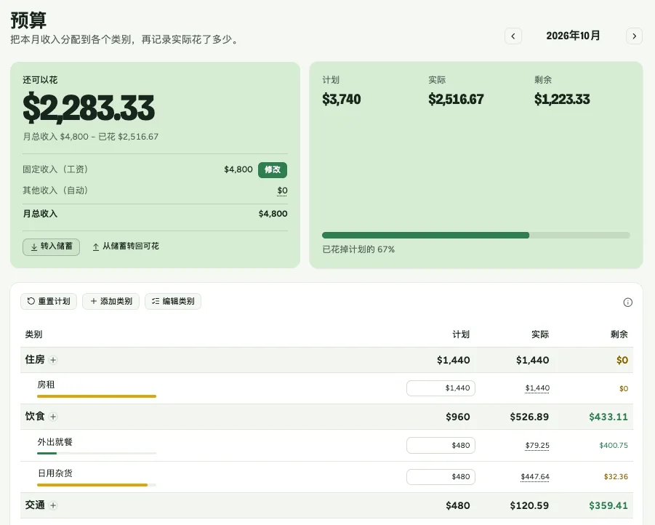
Task: Click the summary planned $3,740 value
Action: [x=341, y=100]
